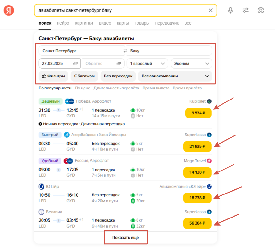Toggle the 'С багажом' filter
Image resolution: width=275 pixels, height=247 pixels.
tap(84, 76)
